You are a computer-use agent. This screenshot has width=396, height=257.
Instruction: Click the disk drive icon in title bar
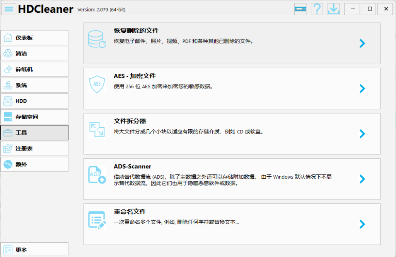pyautogui.click(x=300, y=9)
